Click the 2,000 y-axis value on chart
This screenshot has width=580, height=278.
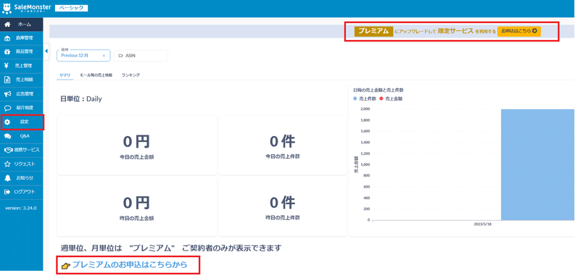365,109
